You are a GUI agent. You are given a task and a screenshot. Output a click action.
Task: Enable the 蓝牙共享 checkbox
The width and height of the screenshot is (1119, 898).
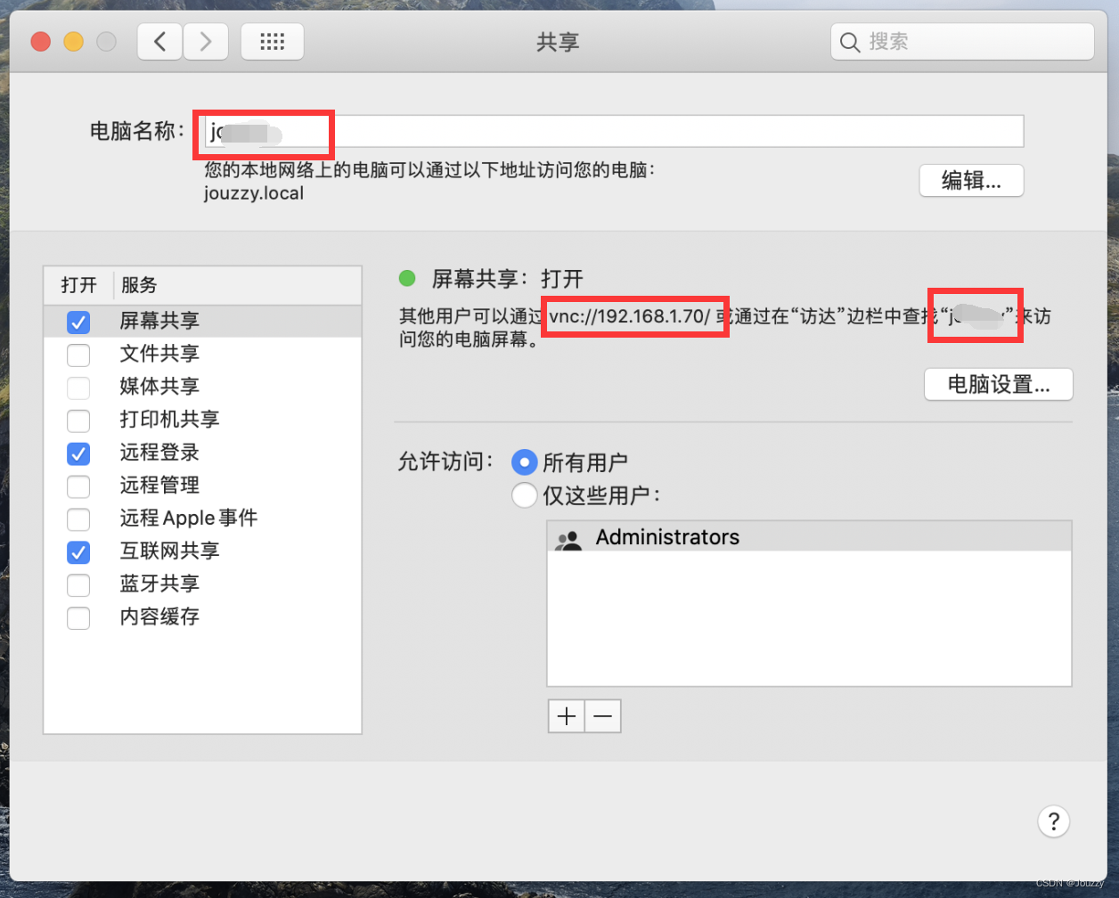(78, 585)
